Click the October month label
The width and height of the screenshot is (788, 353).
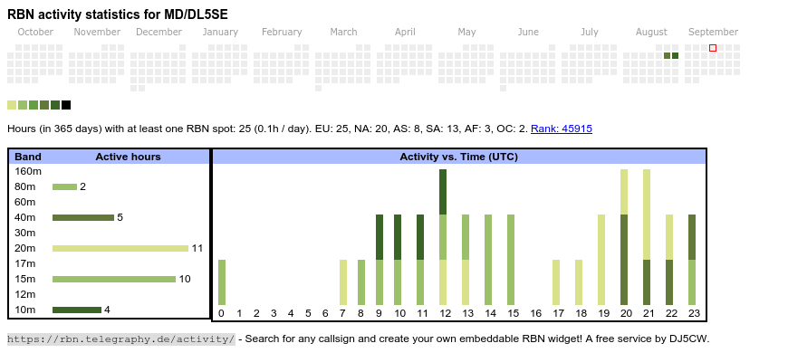pos(35,33)
